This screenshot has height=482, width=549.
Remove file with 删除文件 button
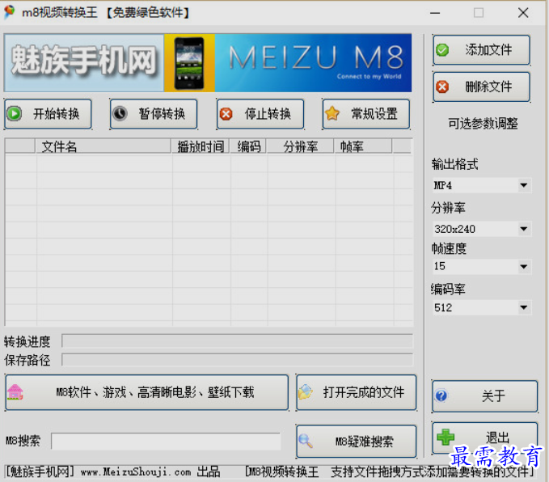(x=481, y=87)
